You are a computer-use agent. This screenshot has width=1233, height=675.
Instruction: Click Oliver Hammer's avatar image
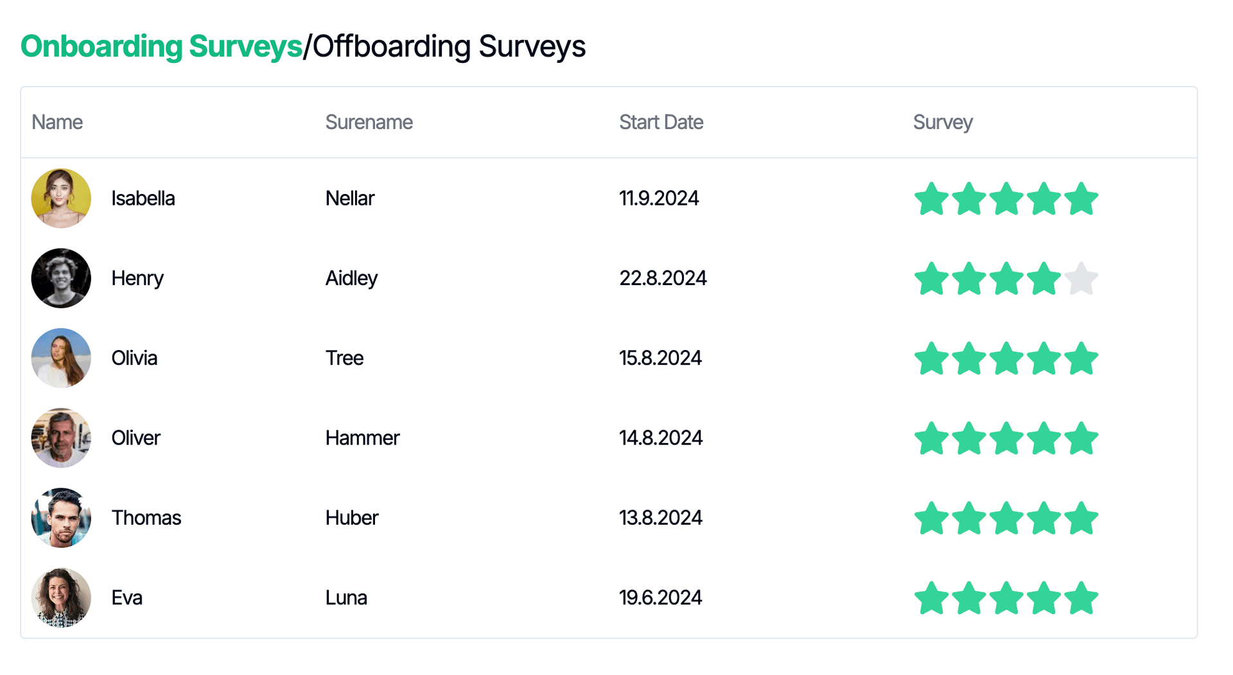coord(61,437)
